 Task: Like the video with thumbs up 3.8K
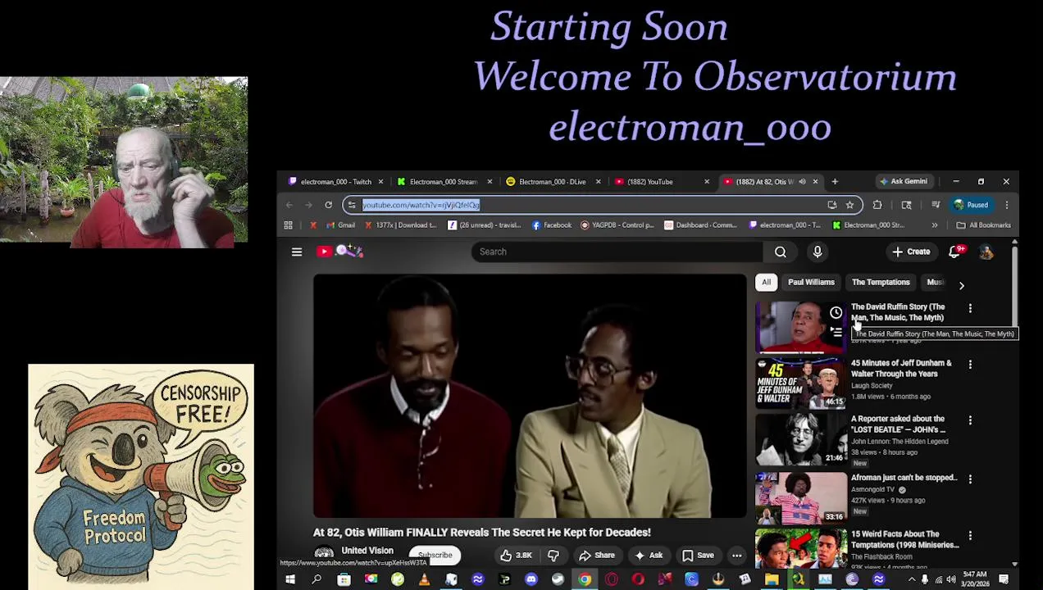pyautogui.click(x=517, y=556)
